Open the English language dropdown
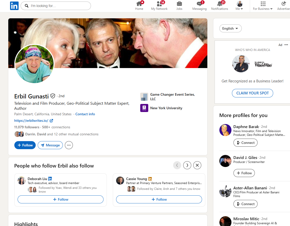The width and height of the screenshot is (290, 226). [x=230, y=28]
